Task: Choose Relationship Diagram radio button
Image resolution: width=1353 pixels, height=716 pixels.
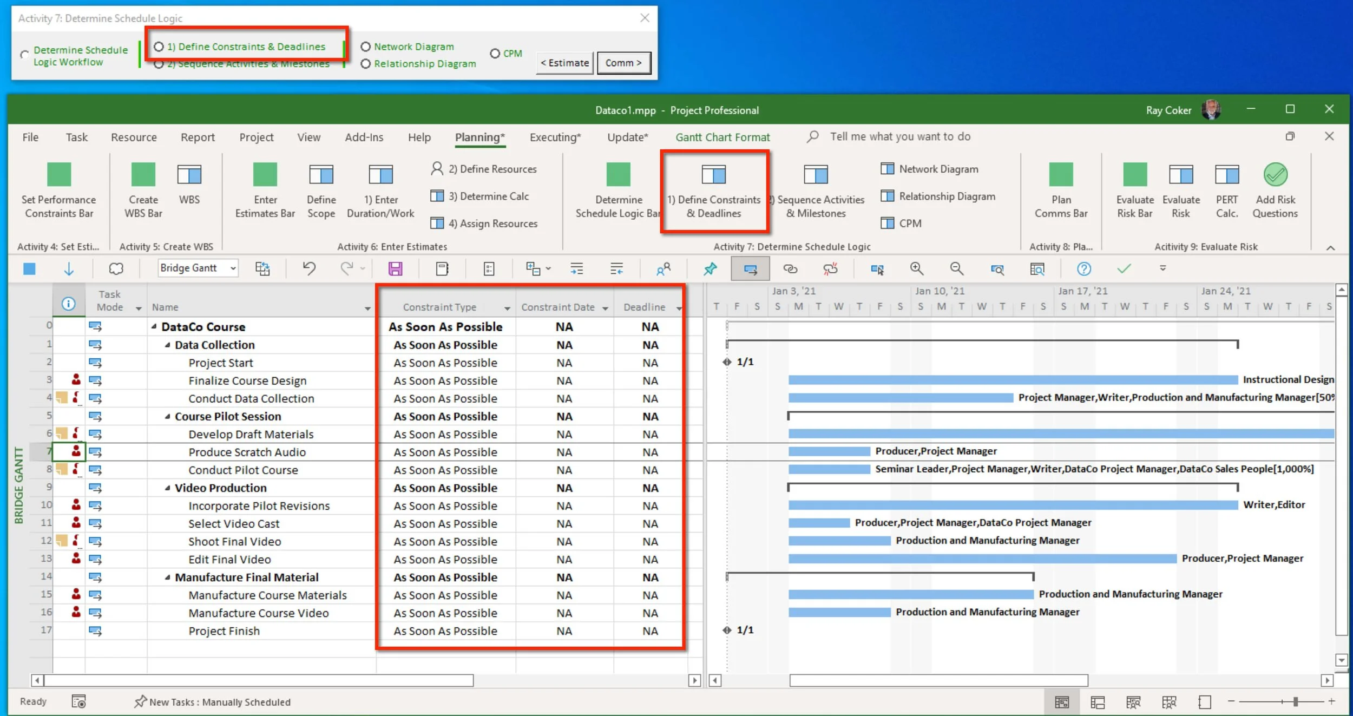Action: click(x=366, y=64)
